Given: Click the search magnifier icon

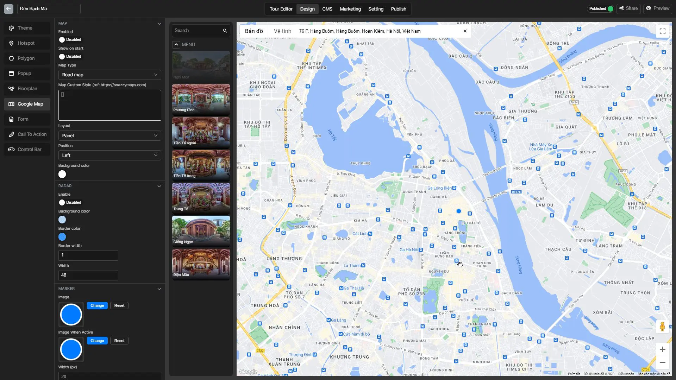Looking at the screenshot, I should click(225, 31).
